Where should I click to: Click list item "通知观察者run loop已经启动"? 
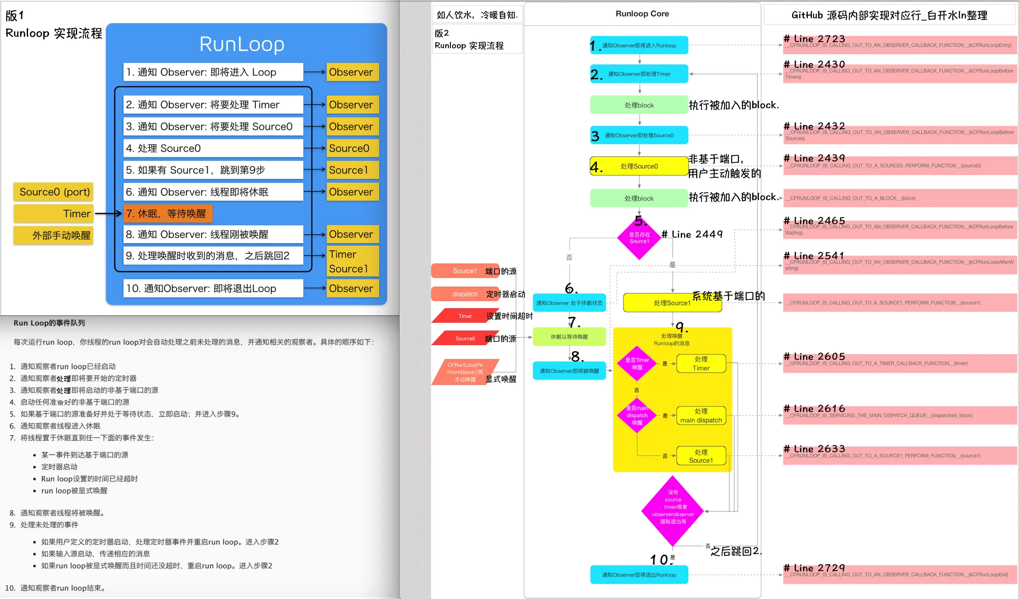point(68,366)
